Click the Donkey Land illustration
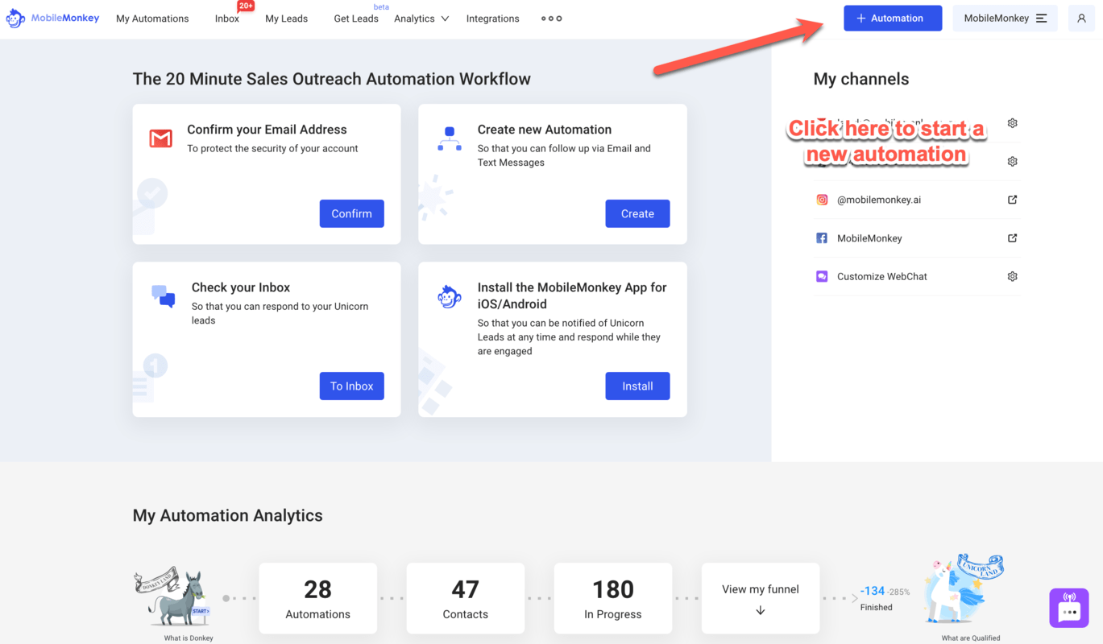1103x644 pixels. coord(174,597)
